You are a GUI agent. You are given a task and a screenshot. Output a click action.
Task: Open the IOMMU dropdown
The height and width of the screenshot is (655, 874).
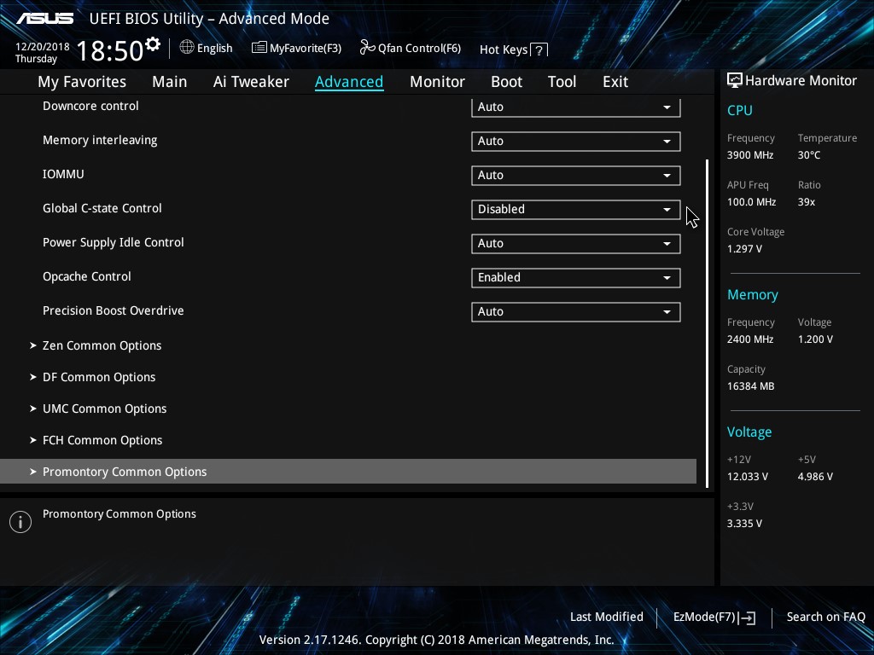[576, 176]
